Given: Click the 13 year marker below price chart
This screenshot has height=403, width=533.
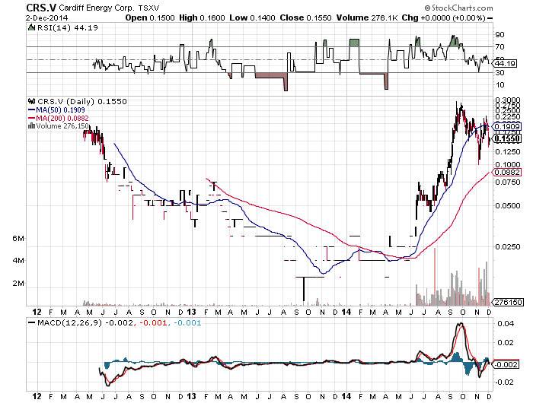Looking at the screenshot, I should pos(192,312).
